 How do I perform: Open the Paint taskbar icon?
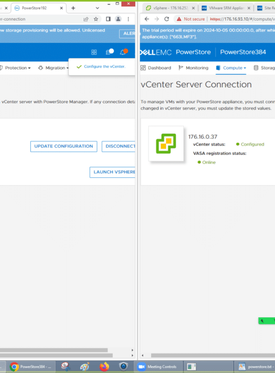click(85, 367)
